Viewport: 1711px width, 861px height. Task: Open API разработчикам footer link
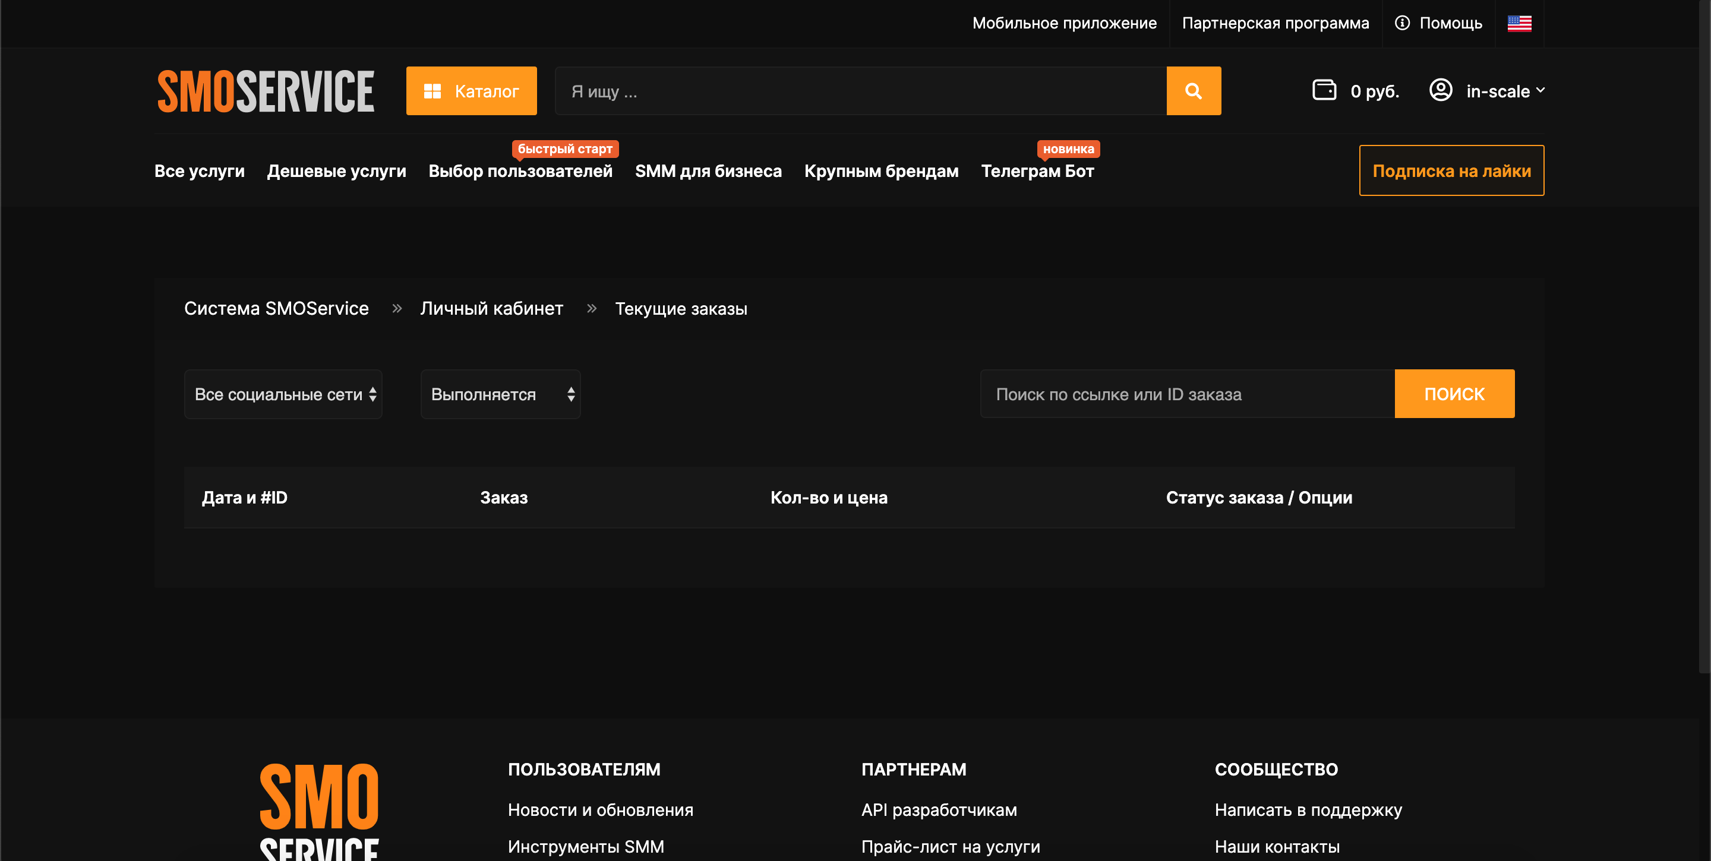939,810
